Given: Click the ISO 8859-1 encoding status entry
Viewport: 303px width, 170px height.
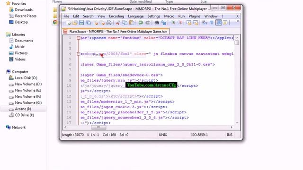Looking at the screenshot, I should (199, 135).
